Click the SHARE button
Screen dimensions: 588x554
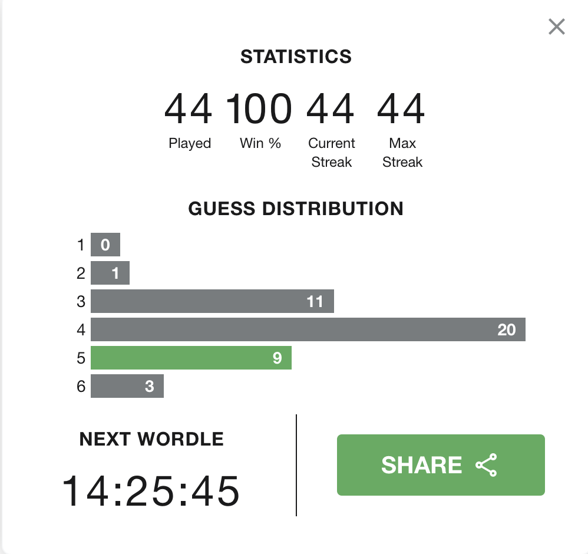tap(441, 465)
